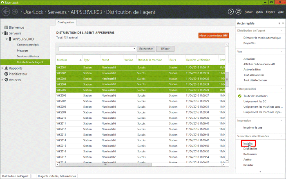This screenshot has width=286, height=179.
Task: Click Démarrer le mode automatique
Action: [x=262, y=38]
